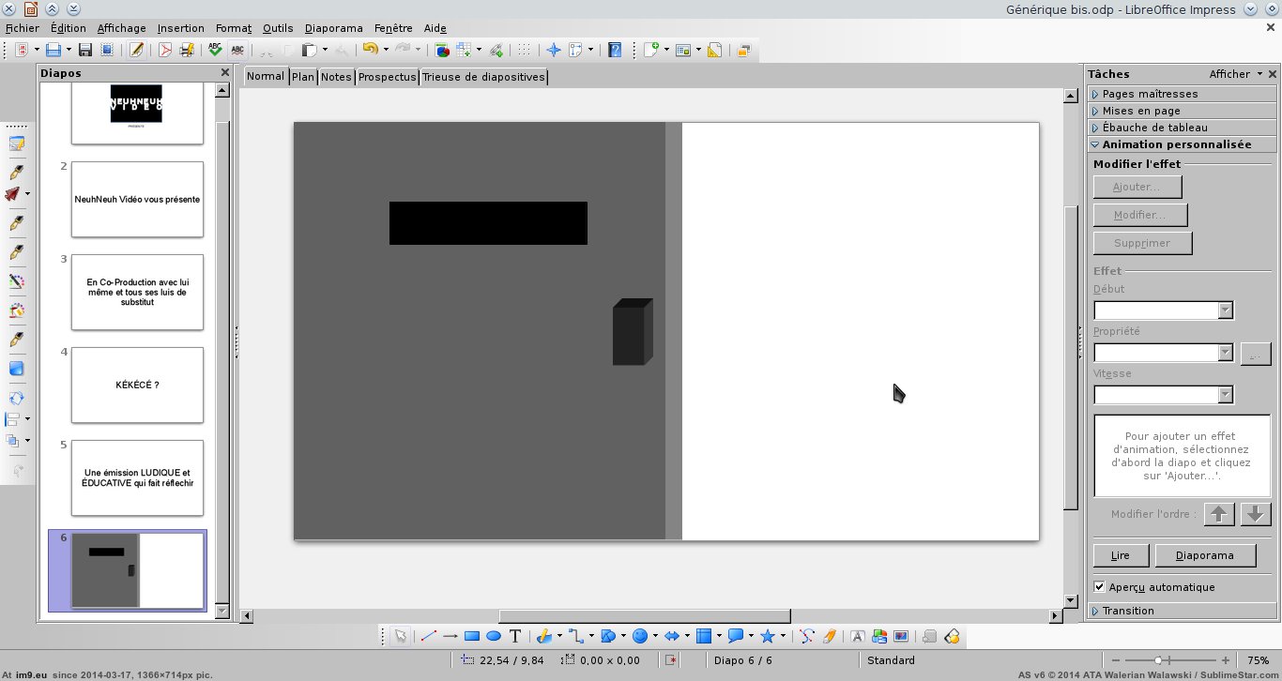1282x681 pixels.
Task: Insert a chart from the toolbar
Action: click(x=442, y=50)
